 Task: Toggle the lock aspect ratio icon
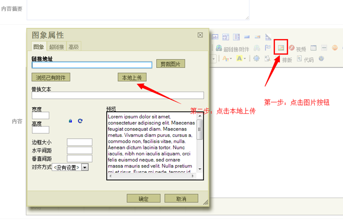pos(71,121)
